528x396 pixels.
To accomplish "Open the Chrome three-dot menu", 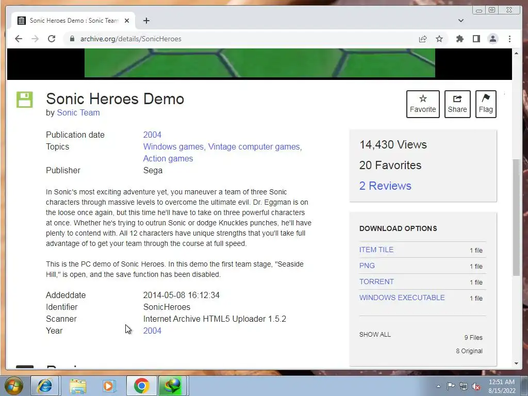I will click(509, 39).
